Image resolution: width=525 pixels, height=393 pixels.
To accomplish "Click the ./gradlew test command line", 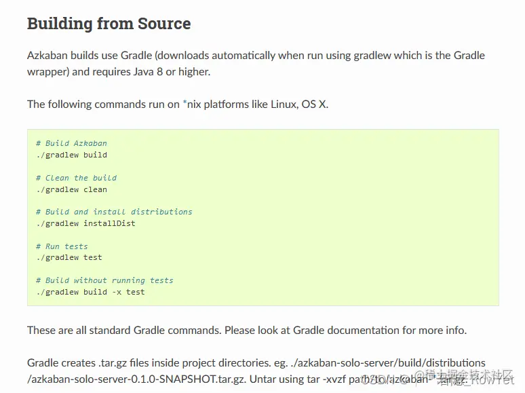I will pyautogui.click(x=69, y=257).
